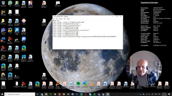Viewport: 172px width, 96px height.
Task: Click the Department of Education heading
Action: [149, 3]
